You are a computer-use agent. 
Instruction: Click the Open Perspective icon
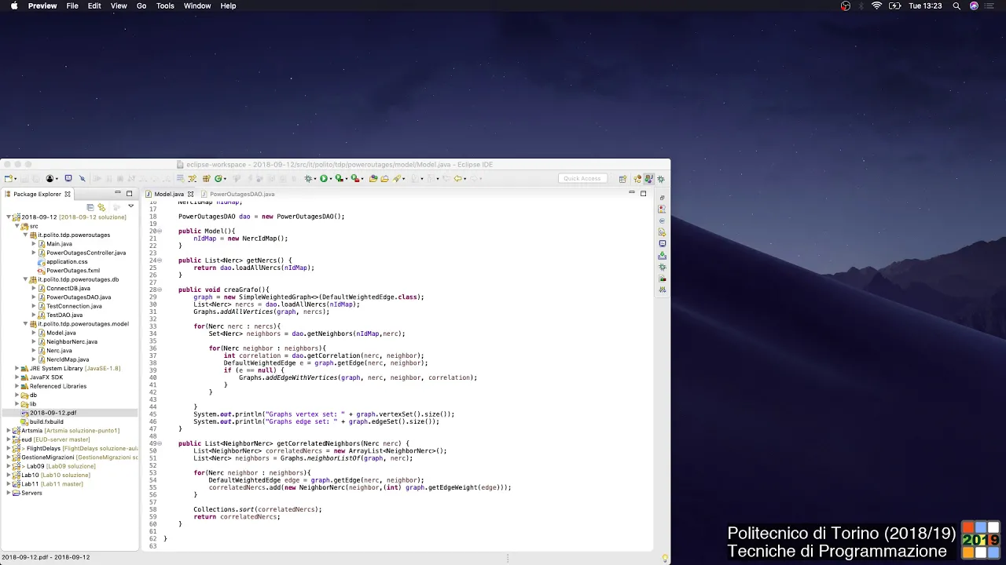pyautogui.click(x=622, y=179)
